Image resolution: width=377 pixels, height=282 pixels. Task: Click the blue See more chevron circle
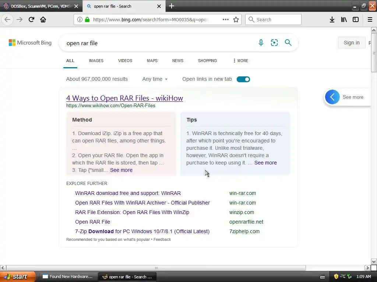click(x=332, y=97)
